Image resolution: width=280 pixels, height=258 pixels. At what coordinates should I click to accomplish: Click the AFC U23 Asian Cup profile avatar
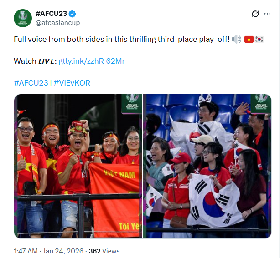click(23, 18)
